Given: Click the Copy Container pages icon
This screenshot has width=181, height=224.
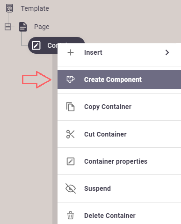Looking at the screenshot, I should (x=71, y=107).
